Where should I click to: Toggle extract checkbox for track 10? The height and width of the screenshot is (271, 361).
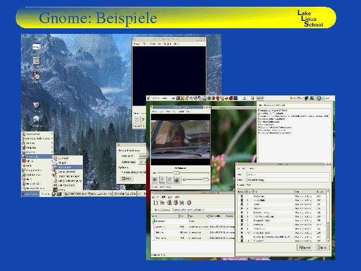click(242, 233)
